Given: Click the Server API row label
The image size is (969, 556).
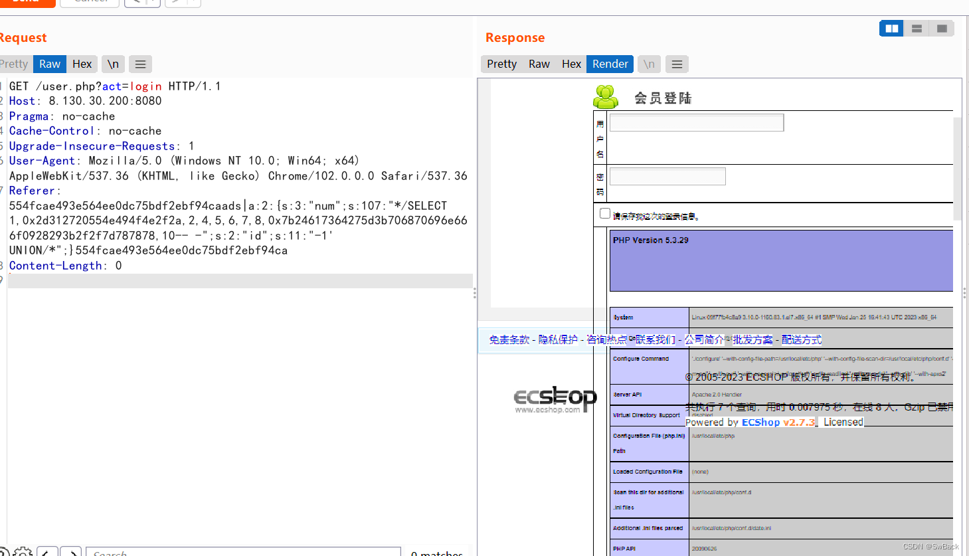Looking at the screenshot, I should point(627,395).
